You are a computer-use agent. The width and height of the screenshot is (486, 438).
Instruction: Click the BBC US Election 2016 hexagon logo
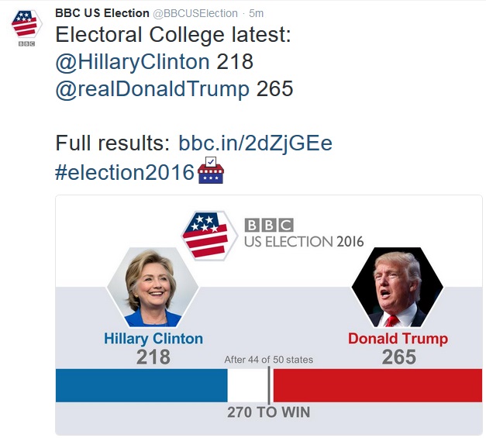(208, 233)
